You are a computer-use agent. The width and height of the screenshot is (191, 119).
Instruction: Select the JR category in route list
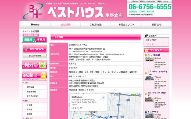(x=35, y=83)
